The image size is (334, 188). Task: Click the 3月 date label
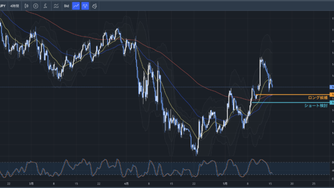click(x=31, y=183)
